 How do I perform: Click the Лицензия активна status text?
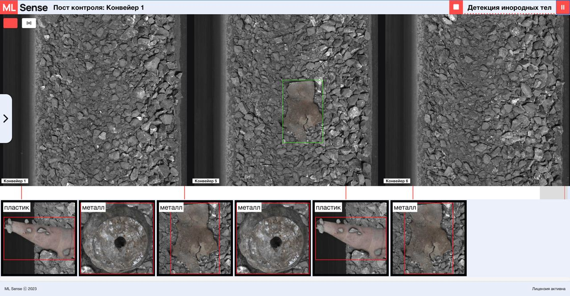pyautogui.click(x=549, y=289)
